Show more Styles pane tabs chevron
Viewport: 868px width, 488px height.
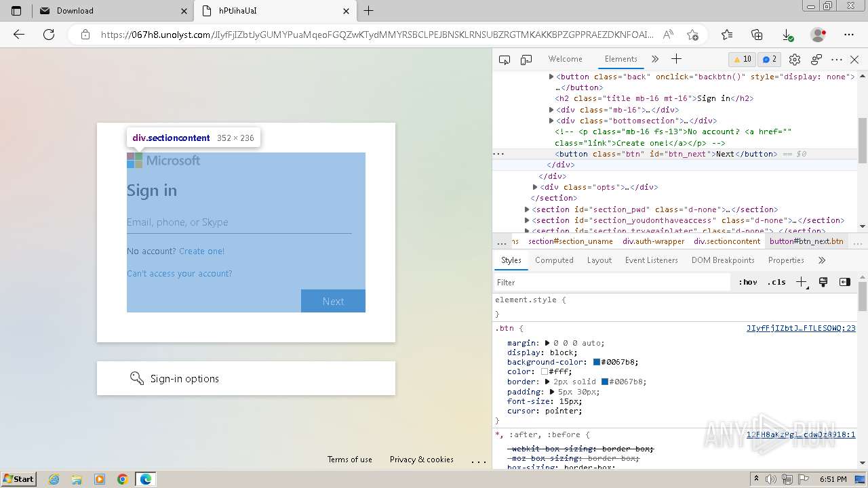pyautogui.click(x=822, y=260)
